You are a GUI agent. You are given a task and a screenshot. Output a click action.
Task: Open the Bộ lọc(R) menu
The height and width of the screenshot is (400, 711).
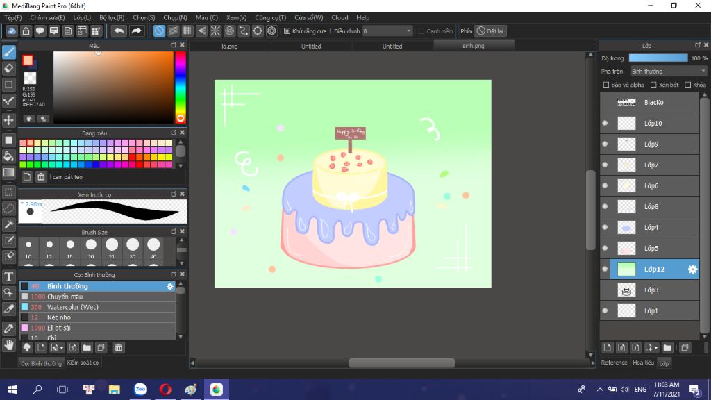(112, 17)
